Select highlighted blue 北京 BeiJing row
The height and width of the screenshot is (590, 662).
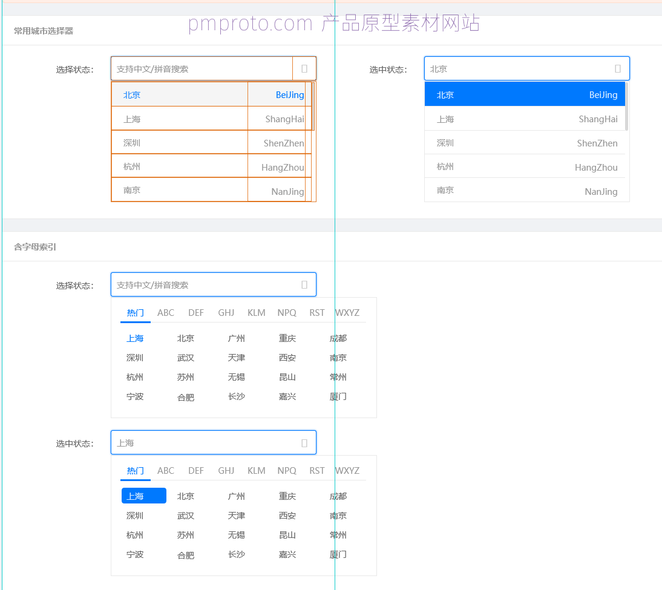[525, 94]
